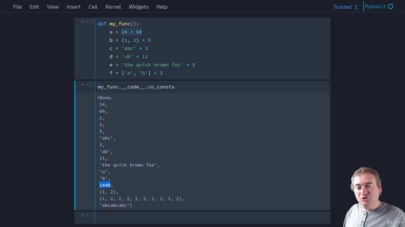The height and width of the screenshot is (227, 405).
Task: Click the Trusted notebook indicator
Action: tap(342, 7)
